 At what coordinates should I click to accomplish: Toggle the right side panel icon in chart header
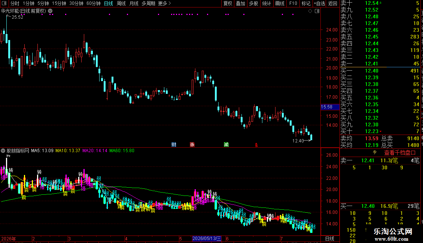pos(317,11)
